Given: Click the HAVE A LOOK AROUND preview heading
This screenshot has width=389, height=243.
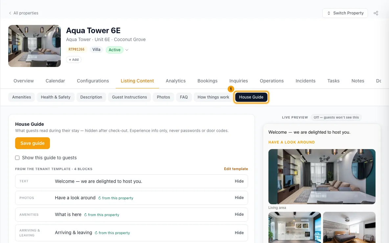Looking at the screenshot, I should coord(291,142).
